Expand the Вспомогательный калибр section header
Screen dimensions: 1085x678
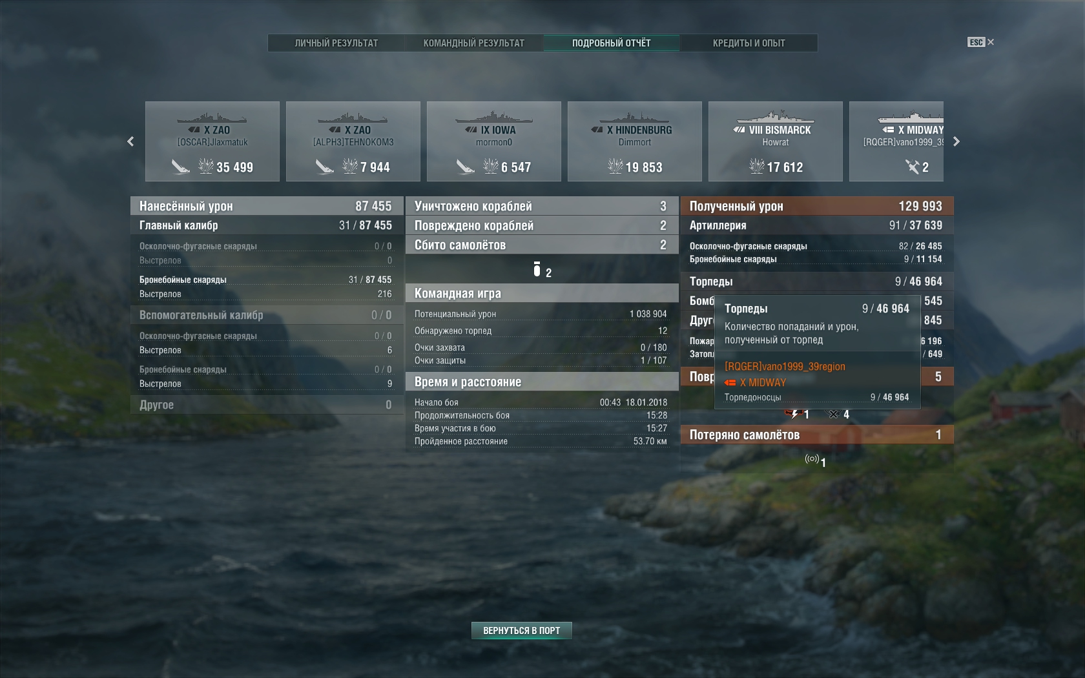click(267, 315)
